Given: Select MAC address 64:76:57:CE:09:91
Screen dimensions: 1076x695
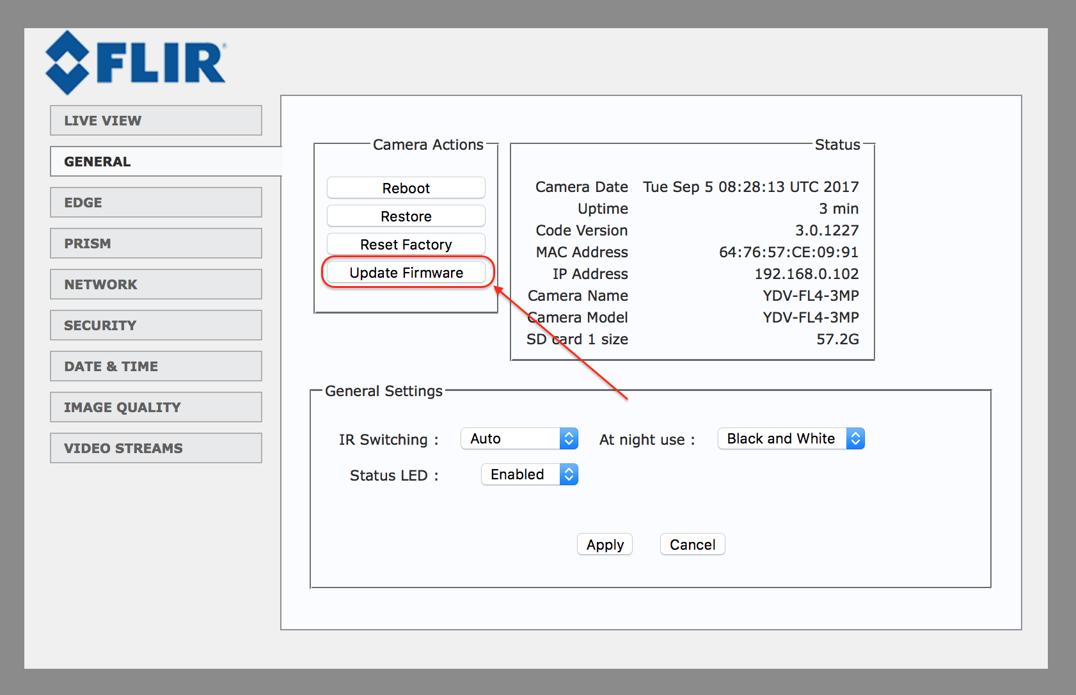Looking at the screenshot, I should pos(789,252).
